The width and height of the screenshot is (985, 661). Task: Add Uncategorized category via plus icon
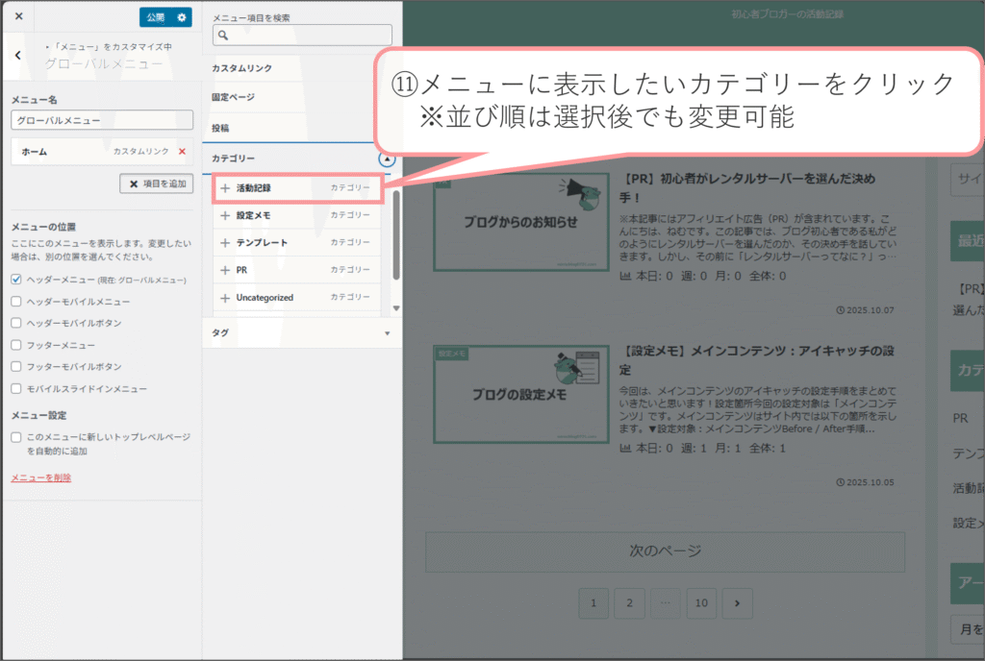click(x=225, y=298)
